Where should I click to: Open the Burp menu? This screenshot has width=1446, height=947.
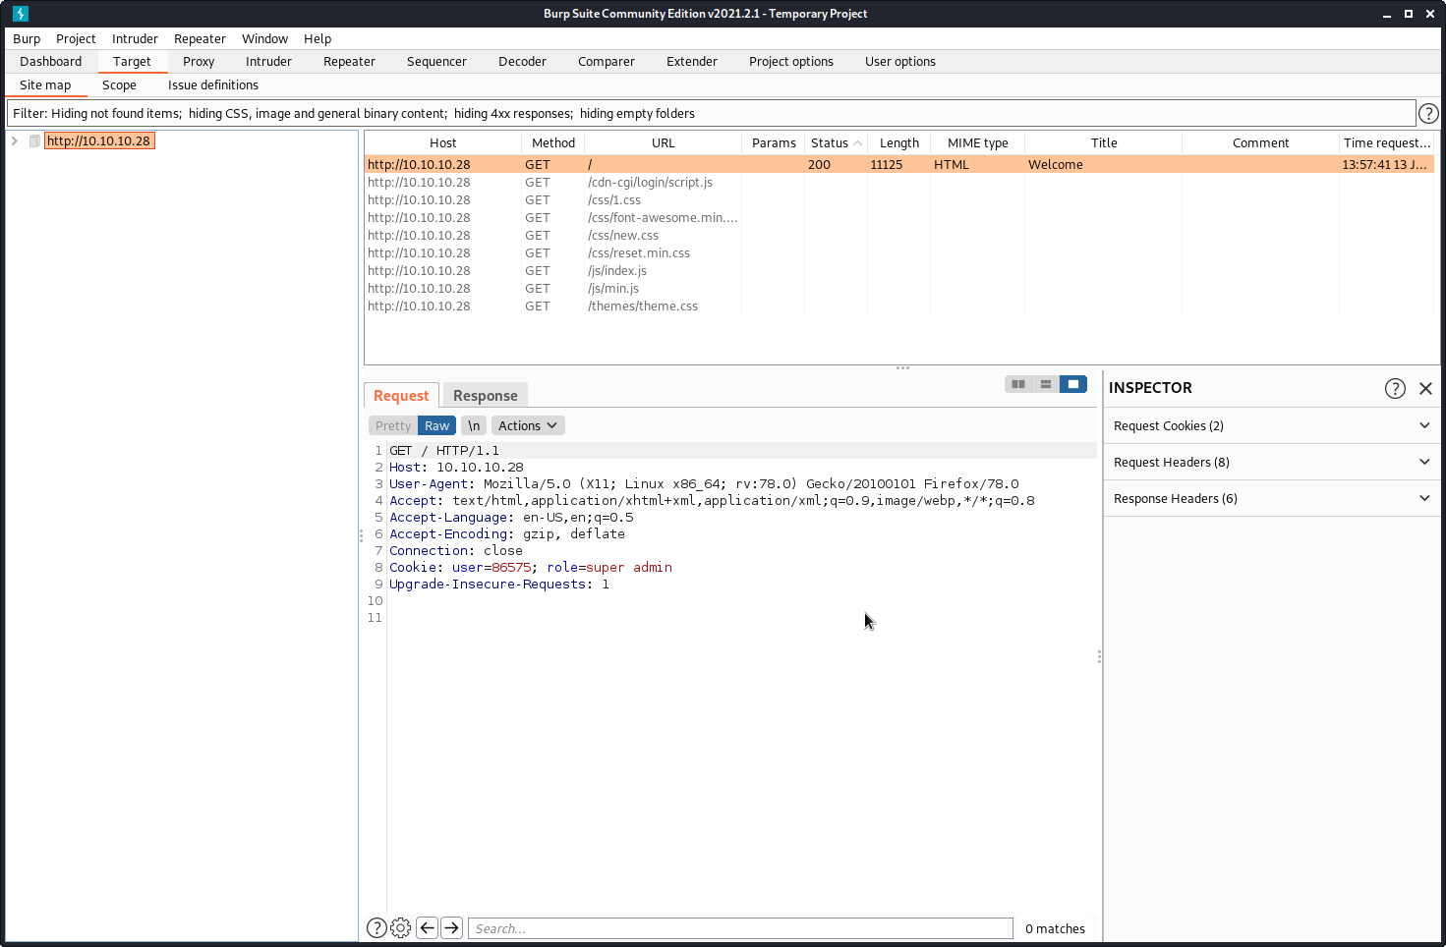click(x=27, y=38)
